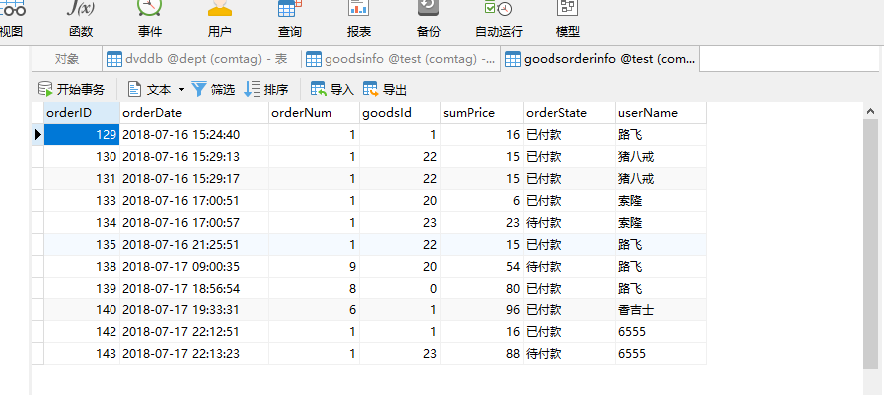Click orderNum cell with value 6

point(314,309)
